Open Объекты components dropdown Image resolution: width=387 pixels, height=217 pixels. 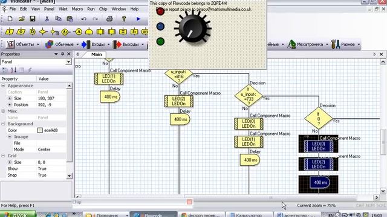tap(23, 44)
